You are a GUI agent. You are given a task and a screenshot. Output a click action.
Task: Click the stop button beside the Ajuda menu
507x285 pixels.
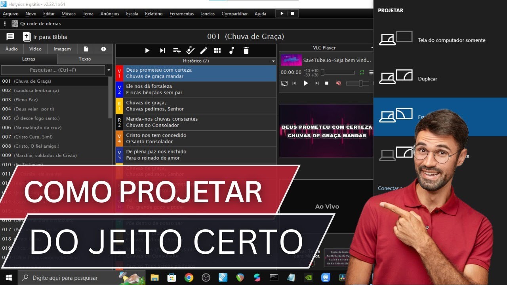coord(292,13)
